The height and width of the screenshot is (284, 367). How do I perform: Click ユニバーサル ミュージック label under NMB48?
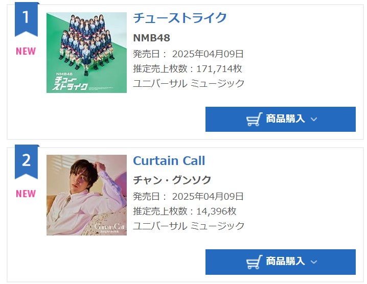click(189, 83)
